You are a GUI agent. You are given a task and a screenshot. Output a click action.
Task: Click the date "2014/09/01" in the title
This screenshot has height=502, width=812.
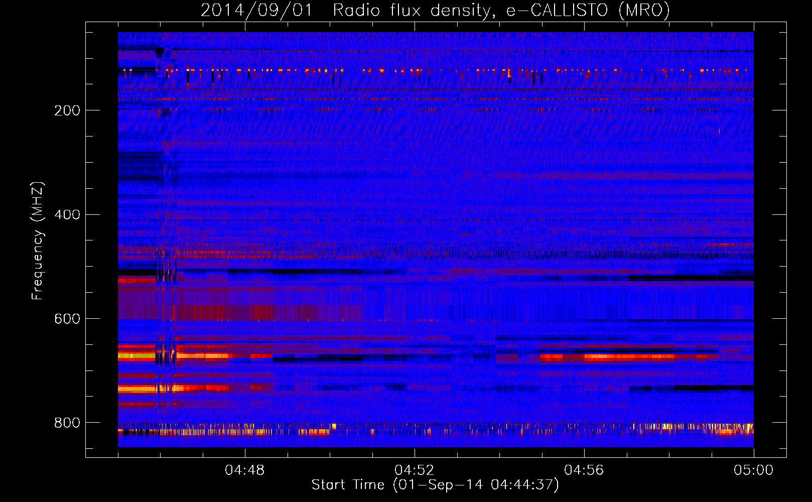tap(256, 11)
